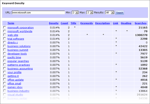Check the office small checkbox
The image size is (150, 104).
pos(4,83)
